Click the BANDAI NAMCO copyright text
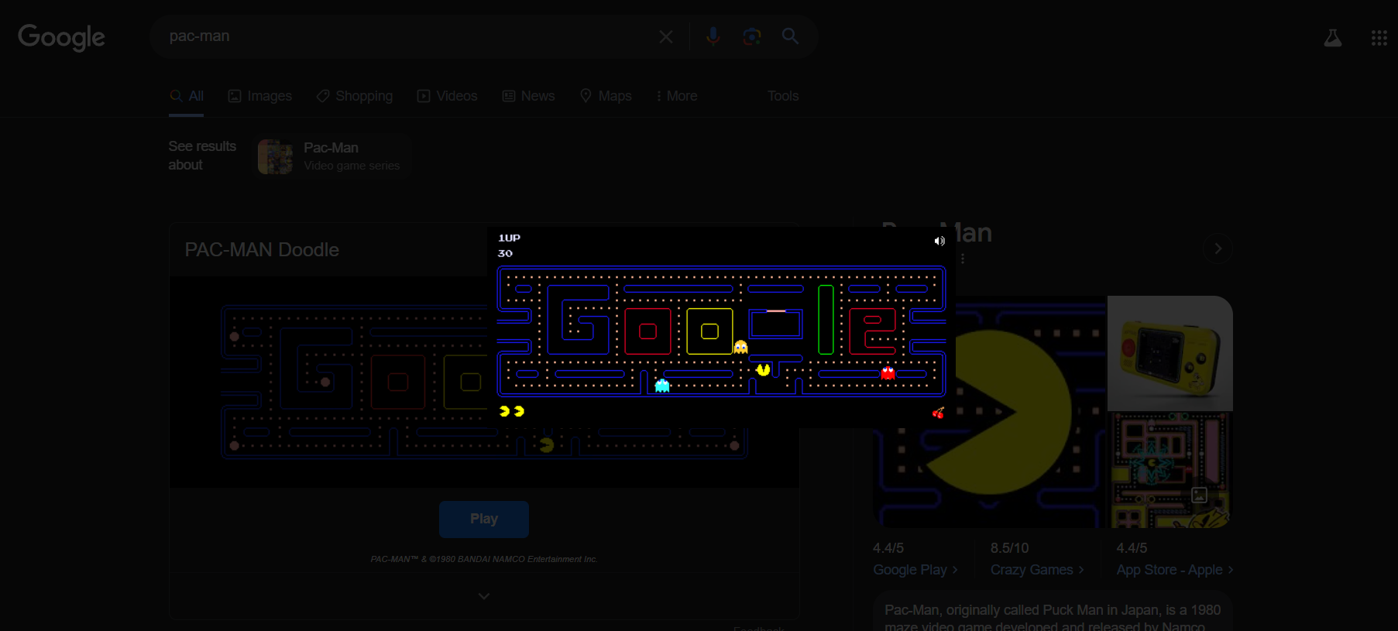The height and width of the screenshot is (631, 1398). point(484,559)
